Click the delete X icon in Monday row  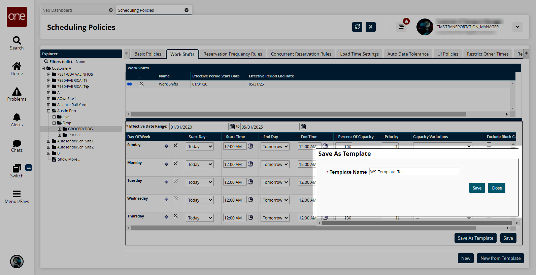[175, 163]
